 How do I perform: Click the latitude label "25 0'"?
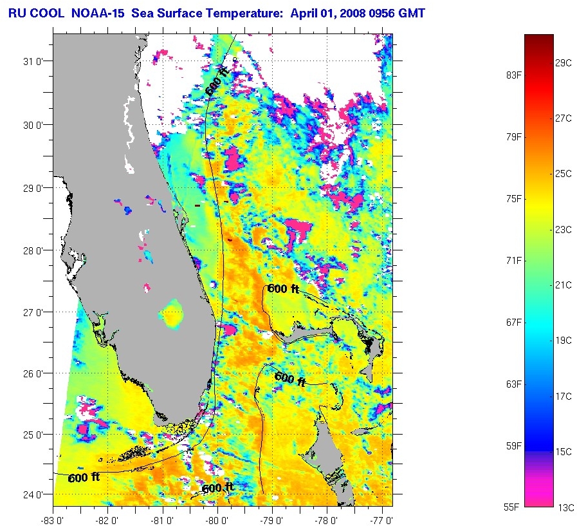[x=33, y=435]
